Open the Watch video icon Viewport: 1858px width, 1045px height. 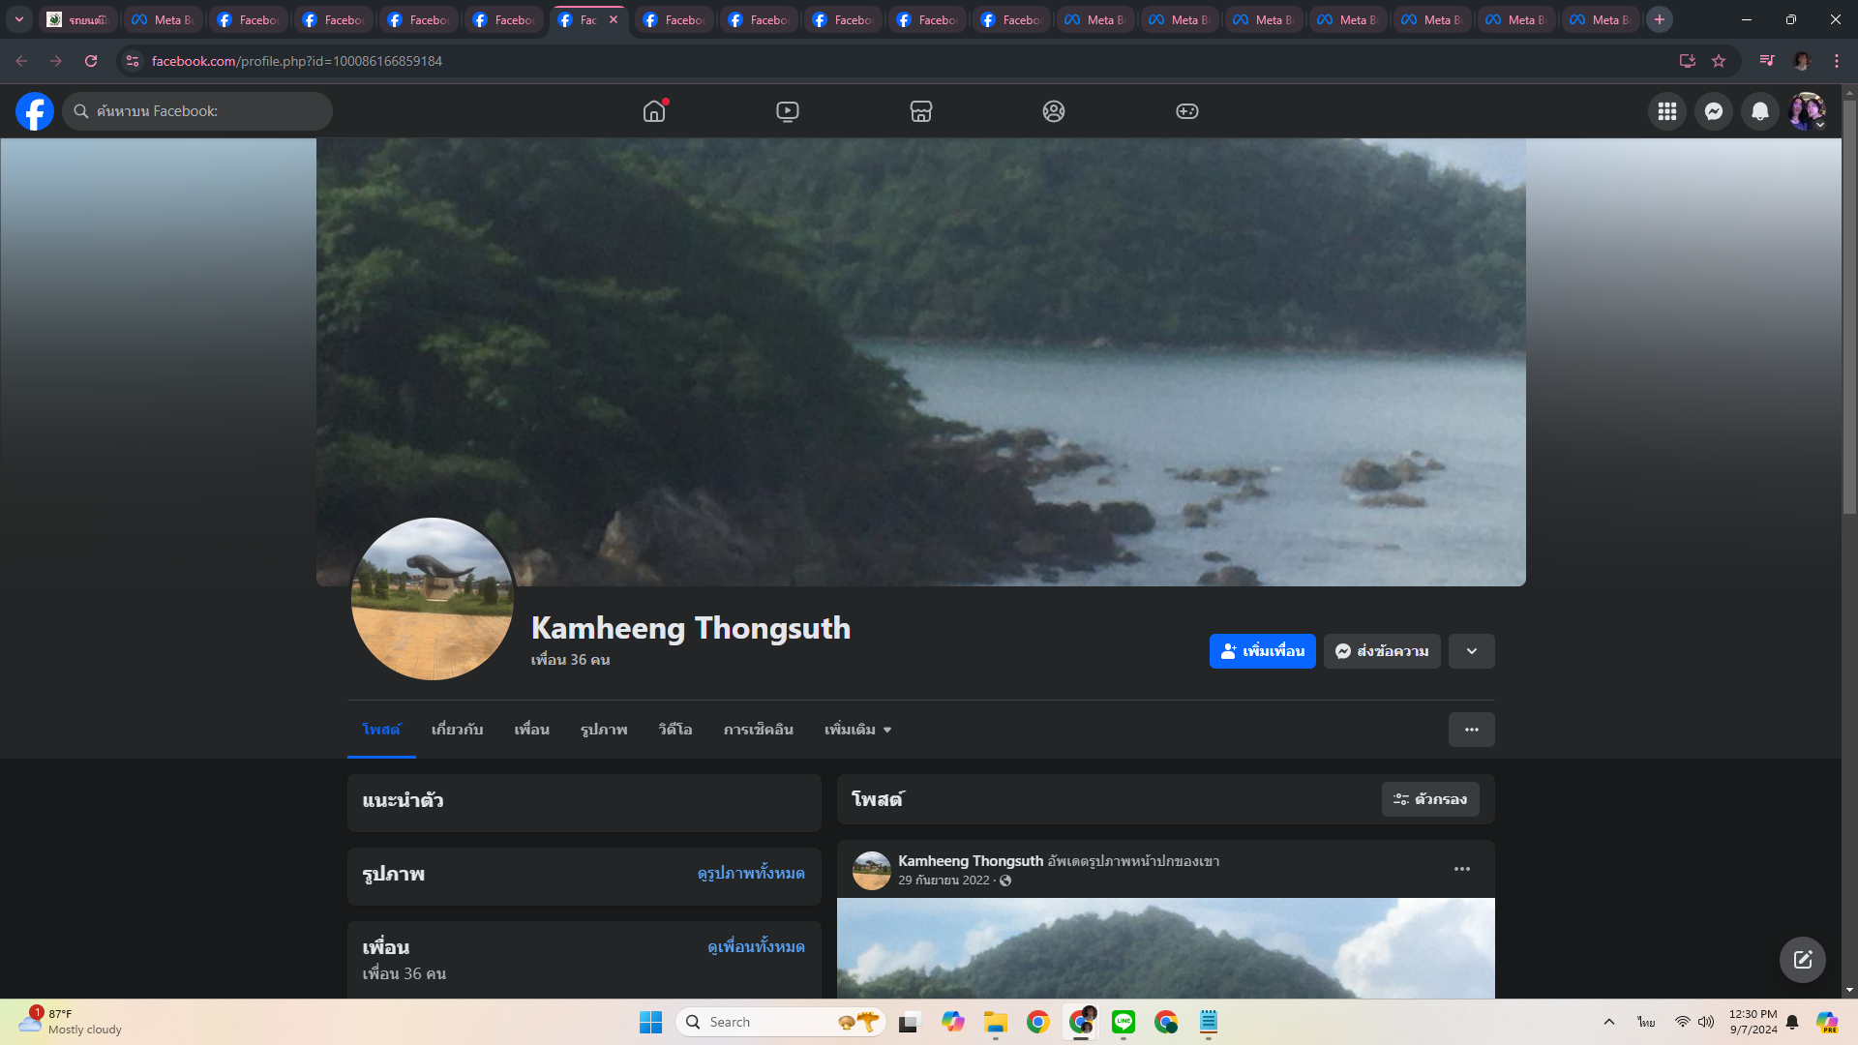click(788, 111)
